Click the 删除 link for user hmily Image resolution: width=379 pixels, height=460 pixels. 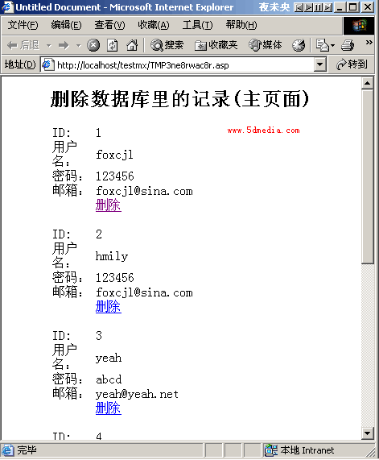pyautogui.click(x=108, y=307)
